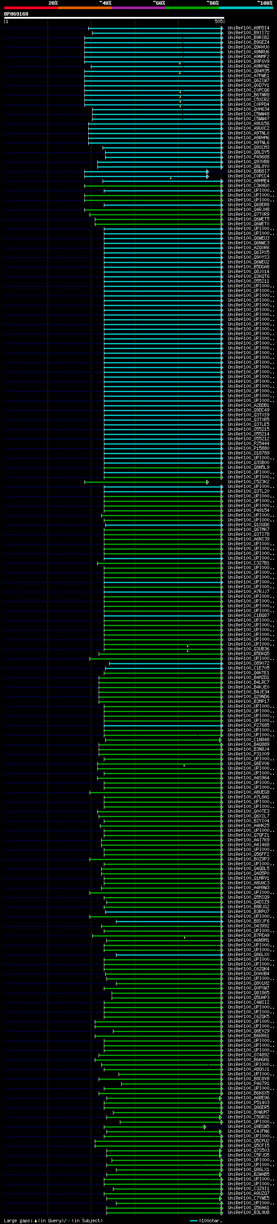Image resolution: width=277 pixels, height=1224 pixels.
Task: Select the UniRef100_O74892 label
Action: [248, 1055]
